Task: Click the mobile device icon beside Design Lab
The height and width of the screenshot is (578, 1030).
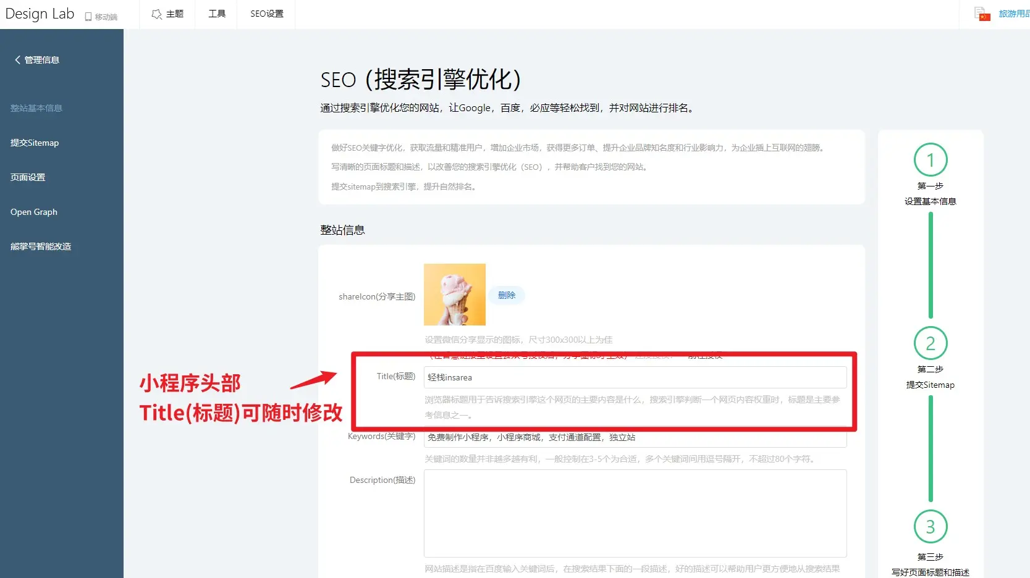Action: pos(88,17)
